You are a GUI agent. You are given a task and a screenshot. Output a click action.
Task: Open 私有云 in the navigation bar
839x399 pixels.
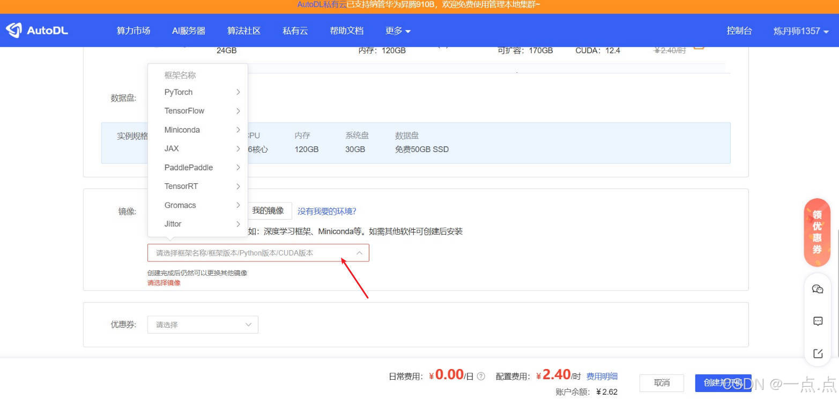[x=295, y=31]
